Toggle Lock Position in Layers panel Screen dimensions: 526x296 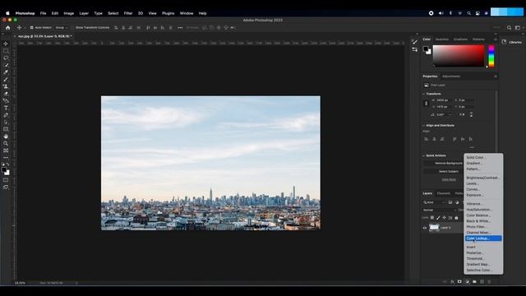click(x=444, y=218)
